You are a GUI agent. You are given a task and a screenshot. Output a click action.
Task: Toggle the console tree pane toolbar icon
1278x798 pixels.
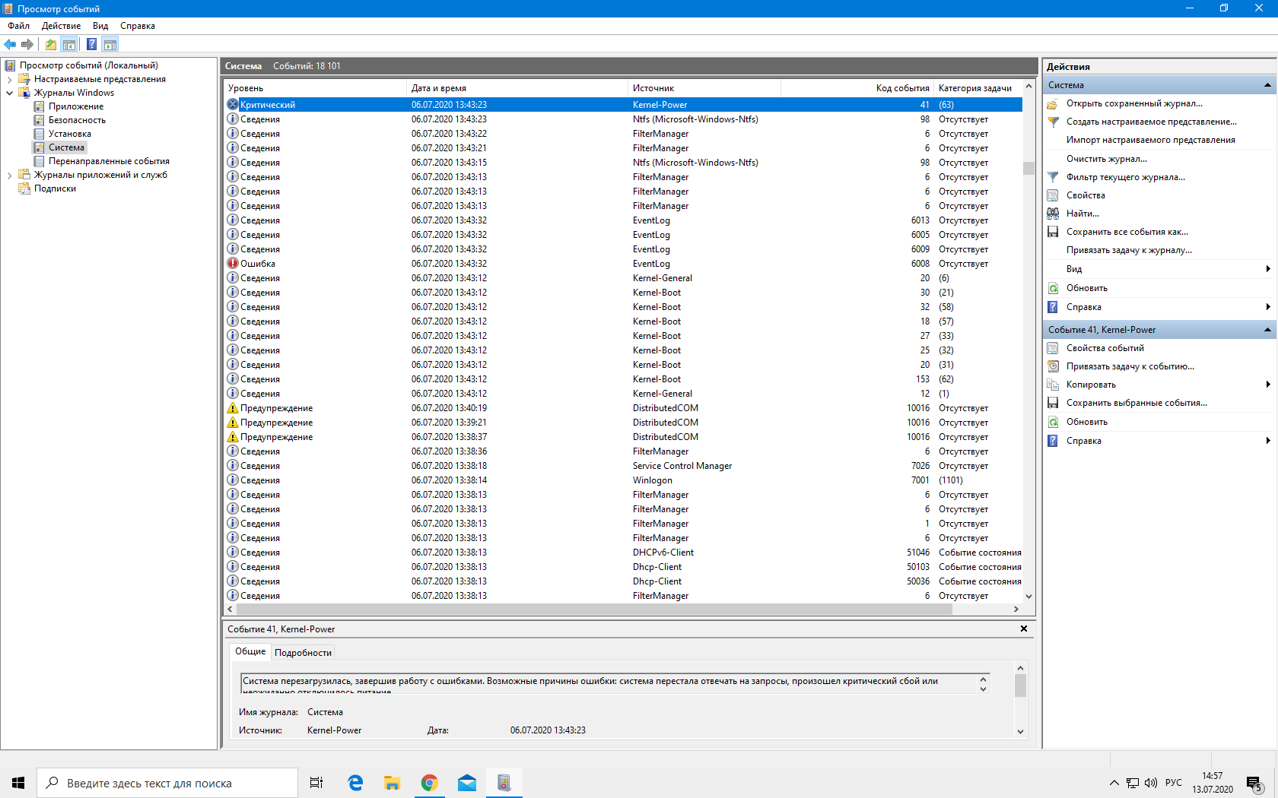coord(69,44)
